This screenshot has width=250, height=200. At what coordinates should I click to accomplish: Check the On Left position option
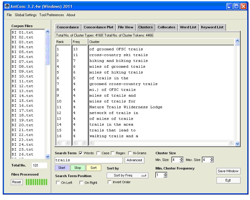58,183
